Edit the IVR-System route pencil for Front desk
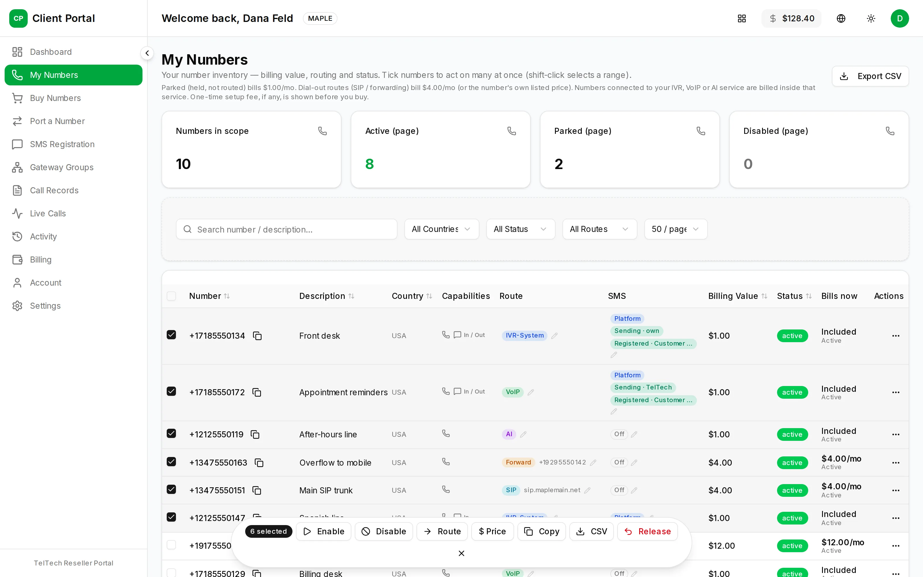The image size is (923, 577). tap(555, 336)
